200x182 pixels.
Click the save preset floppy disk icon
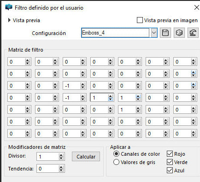165,33
